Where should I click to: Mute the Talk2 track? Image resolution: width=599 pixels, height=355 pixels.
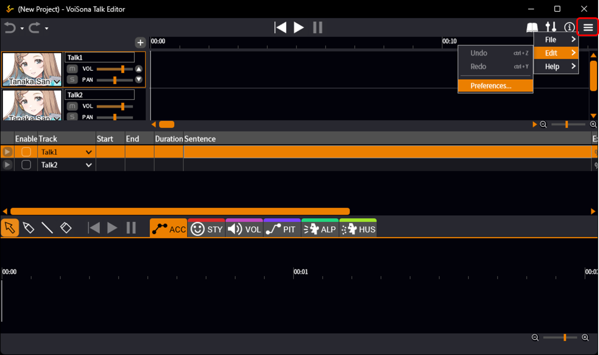tap(72, 106)
